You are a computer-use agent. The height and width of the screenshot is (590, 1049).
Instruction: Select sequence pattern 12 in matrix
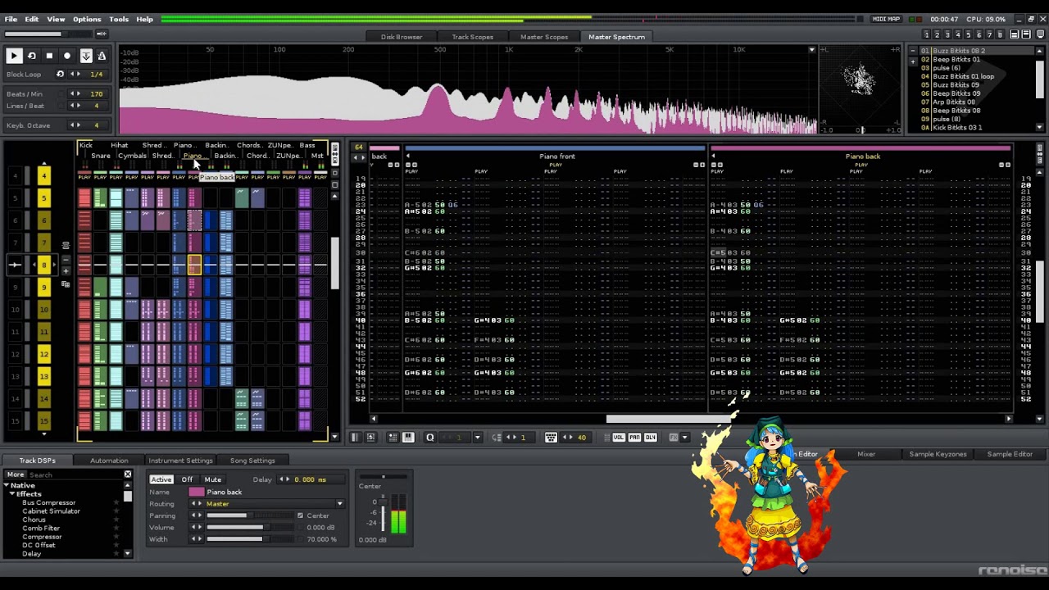click(44, 354)
